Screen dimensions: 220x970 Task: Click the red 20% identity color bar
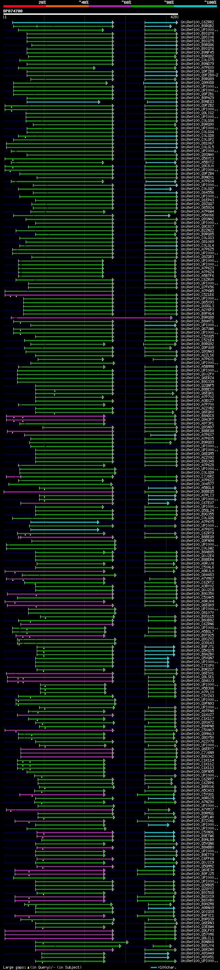tap(24, 6)
